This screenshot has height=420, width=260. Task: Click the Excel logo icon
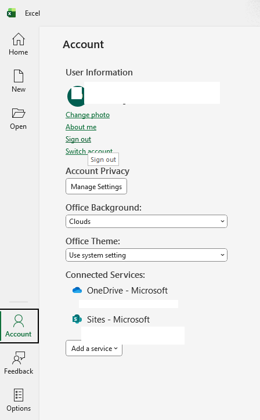click(x=11, y=13)
